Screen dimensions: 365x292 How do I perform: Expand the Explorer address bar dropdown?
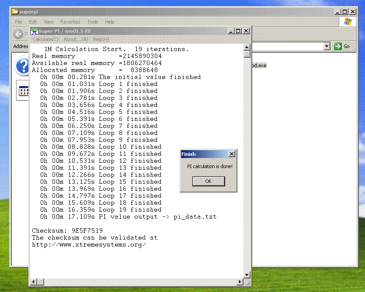point(327,46)
